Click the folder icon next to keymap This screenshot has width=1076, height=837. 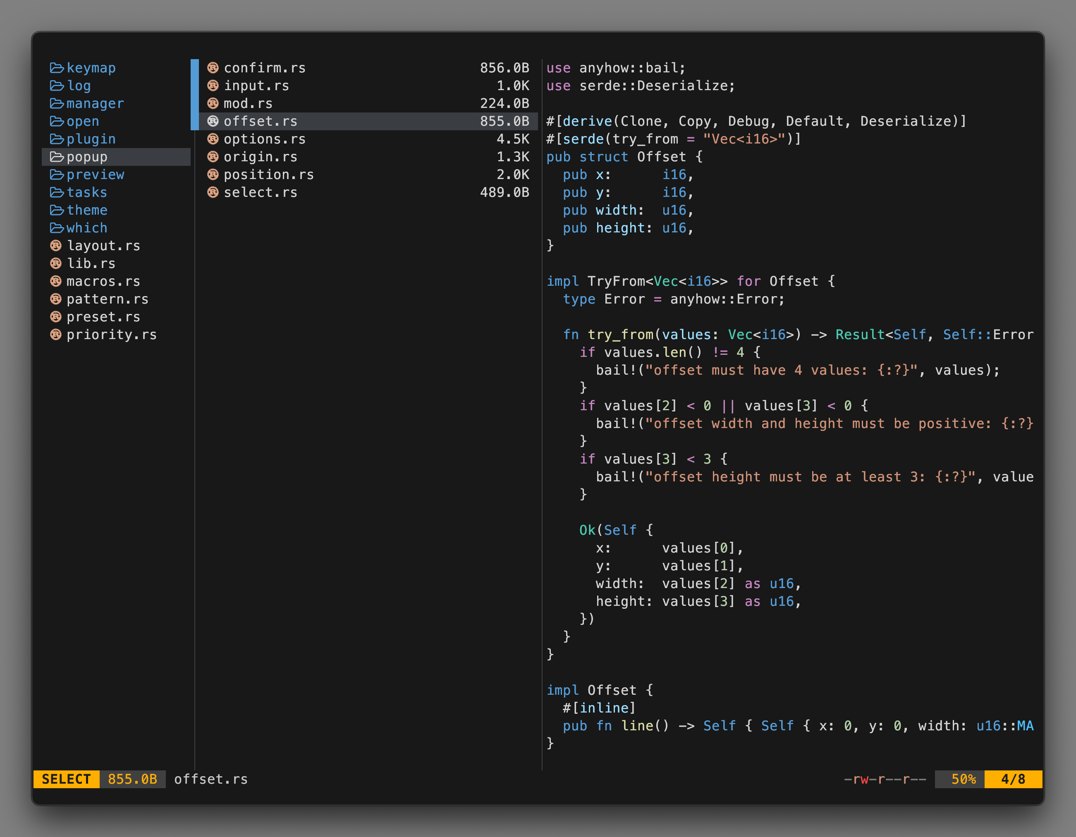tap(57, 67)
